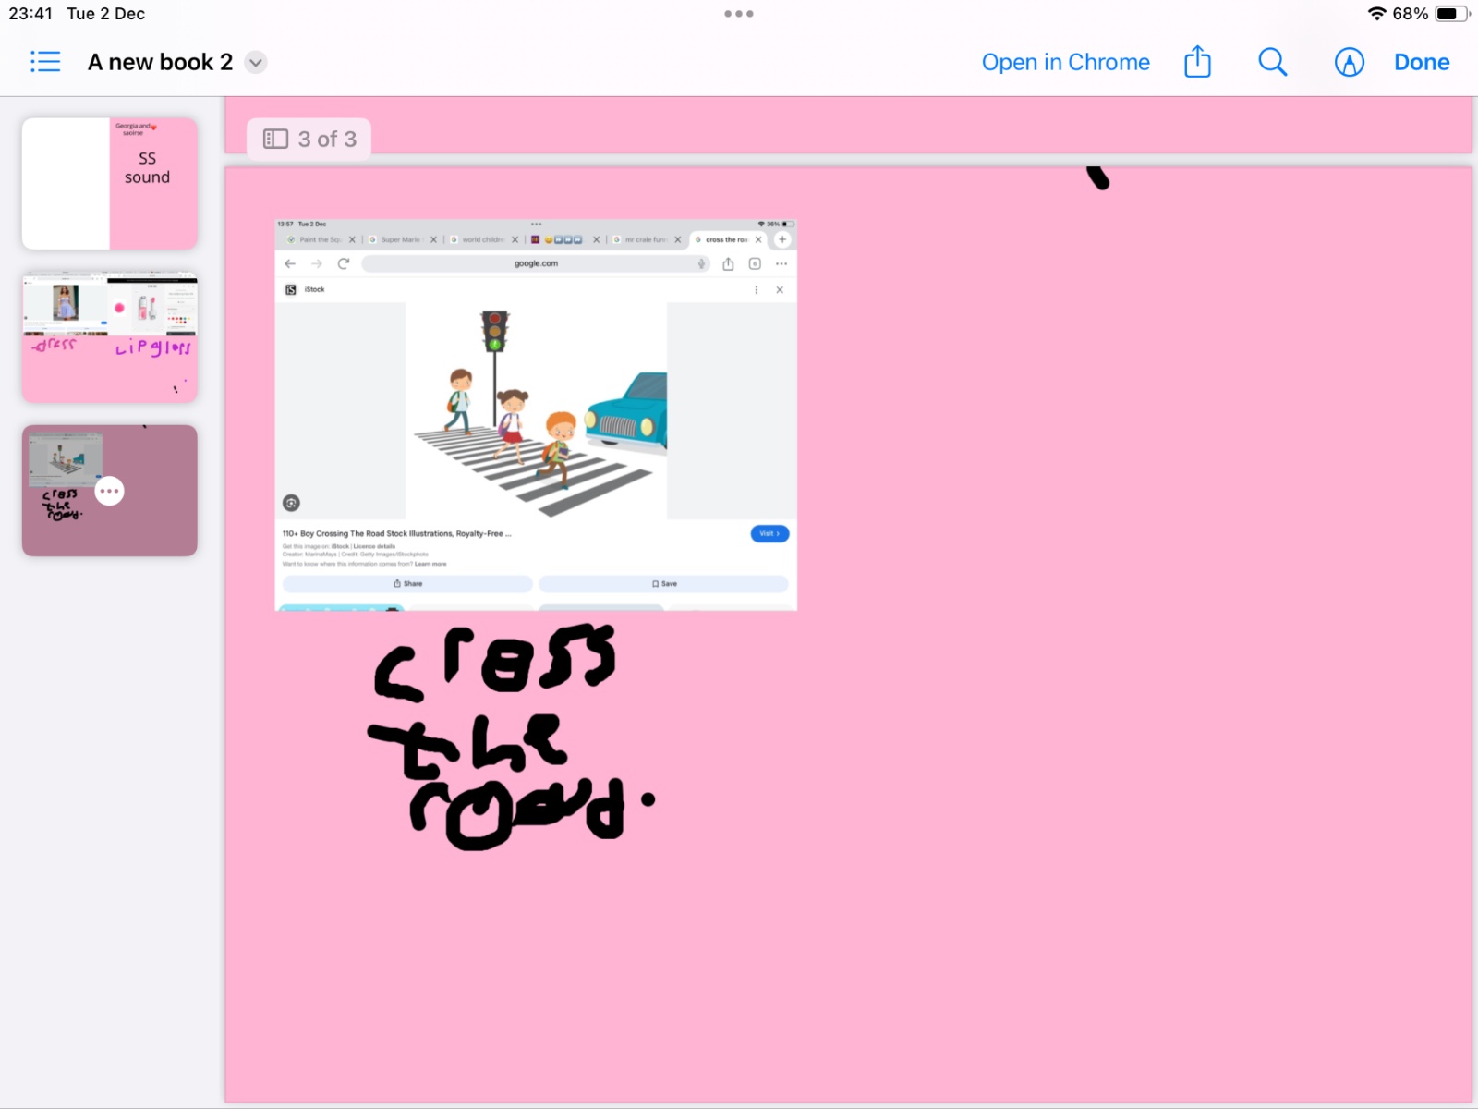Tap the ellipsis on page 3 thumbnail

(110, 491)
